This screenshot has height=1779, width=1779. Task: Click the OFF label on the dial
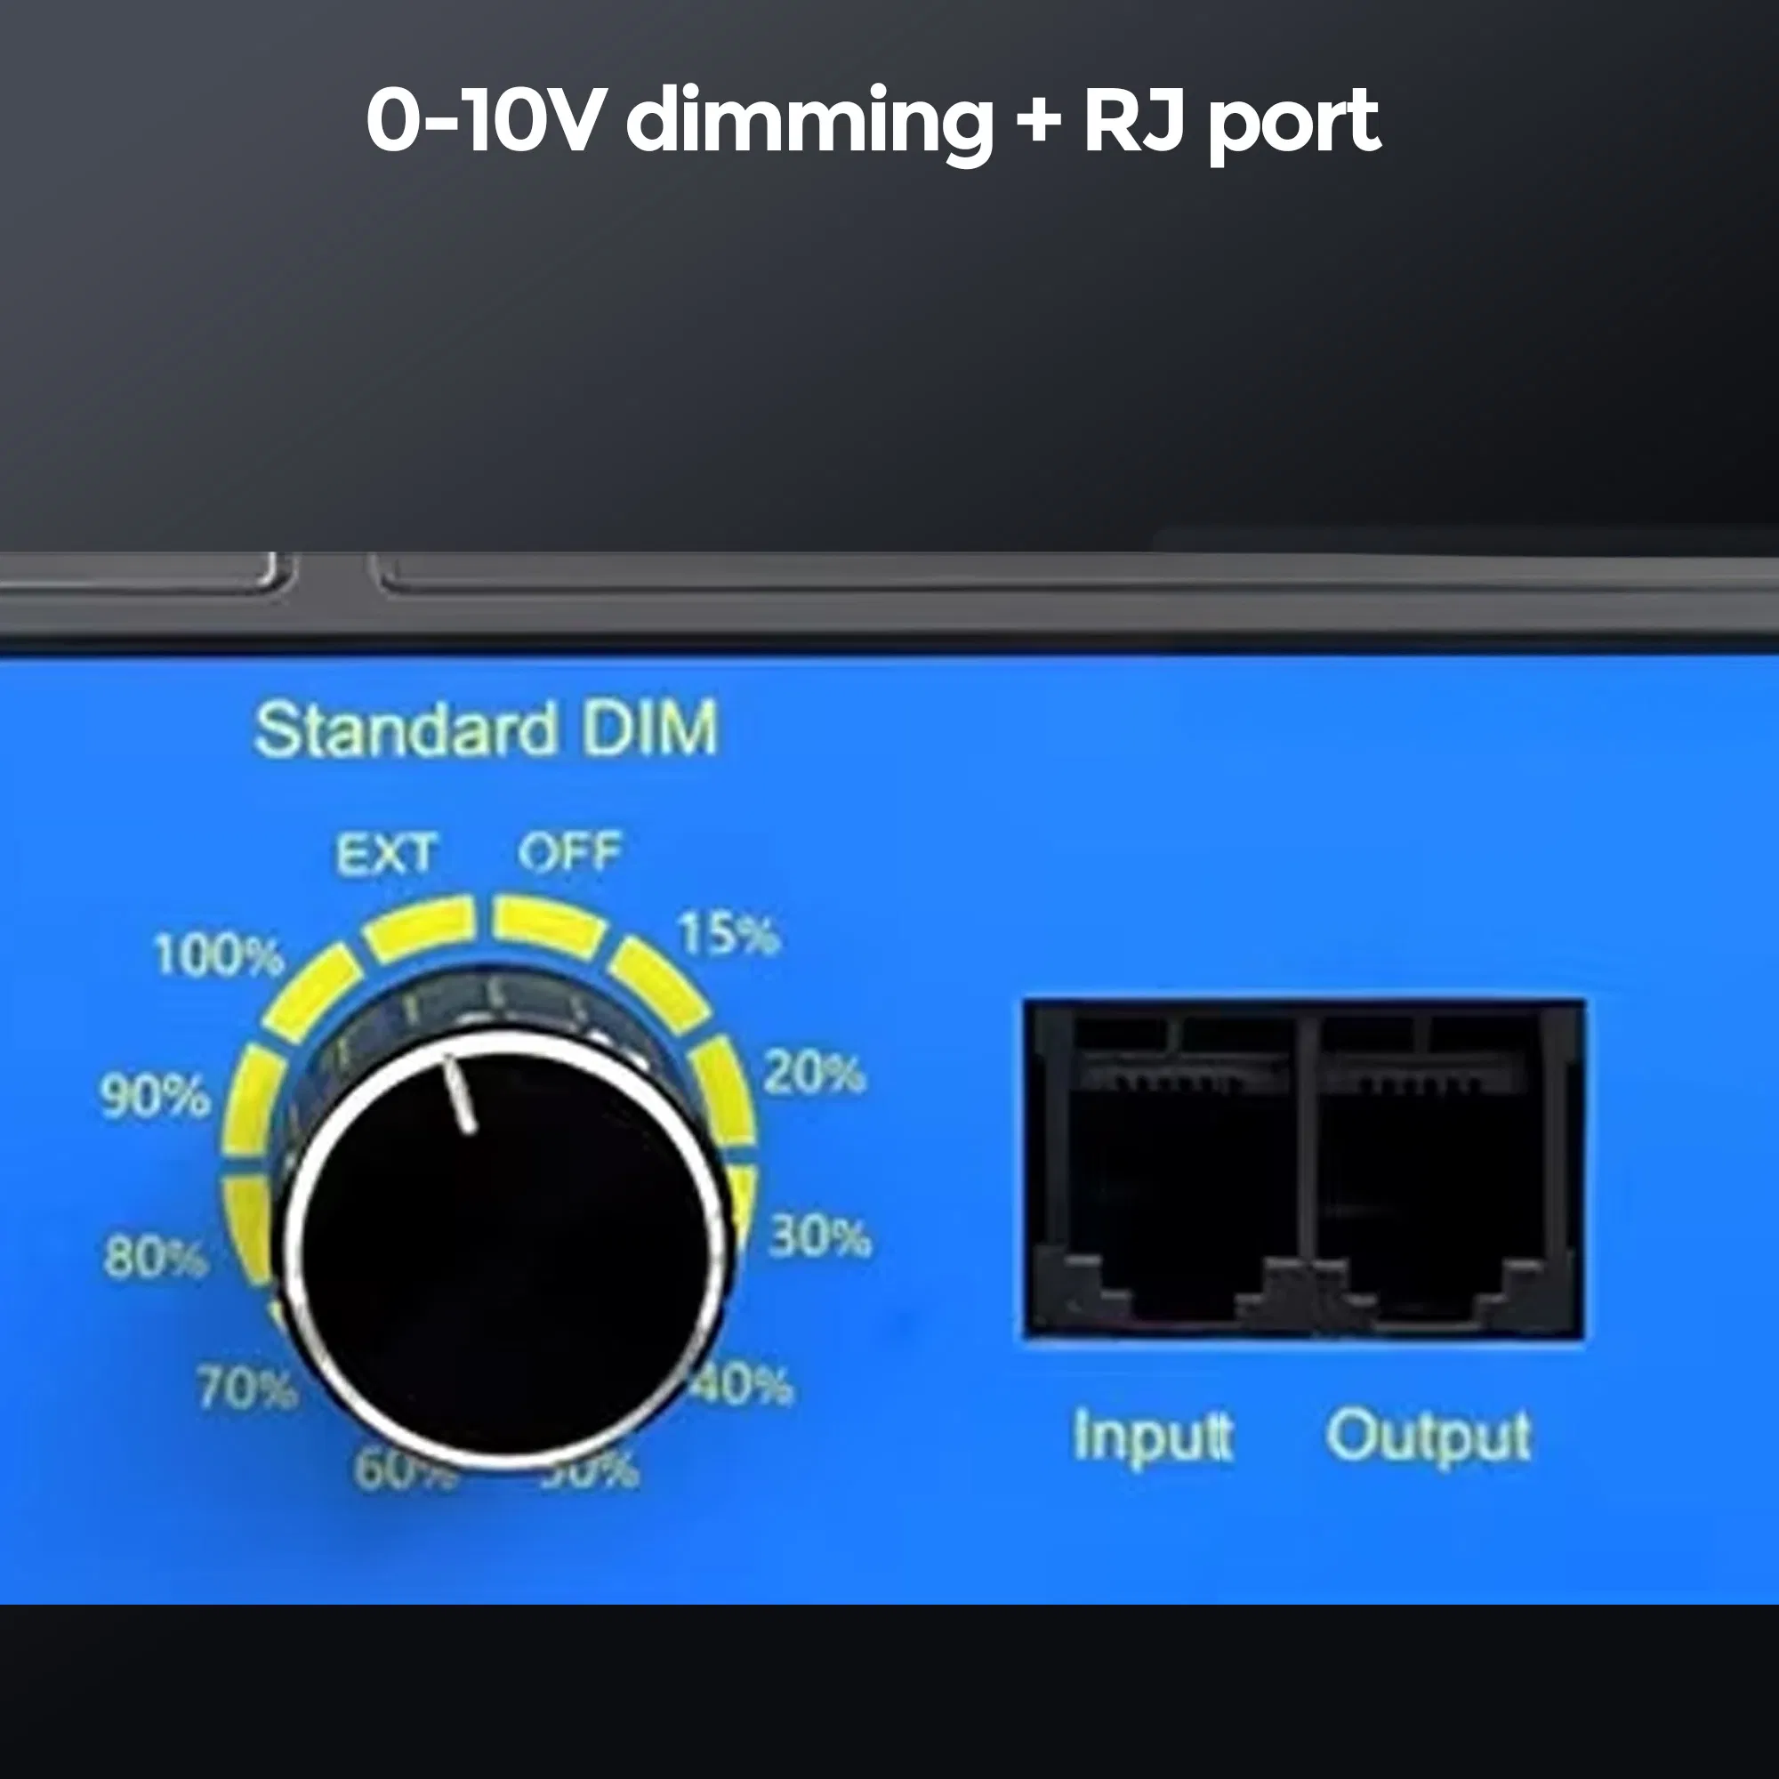569,853
